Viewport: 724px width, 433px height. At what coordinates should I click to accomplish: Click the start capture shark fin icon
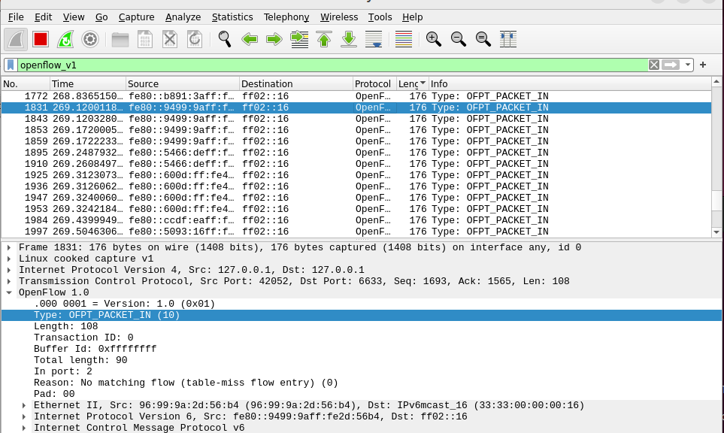click(x=16, y=39)
